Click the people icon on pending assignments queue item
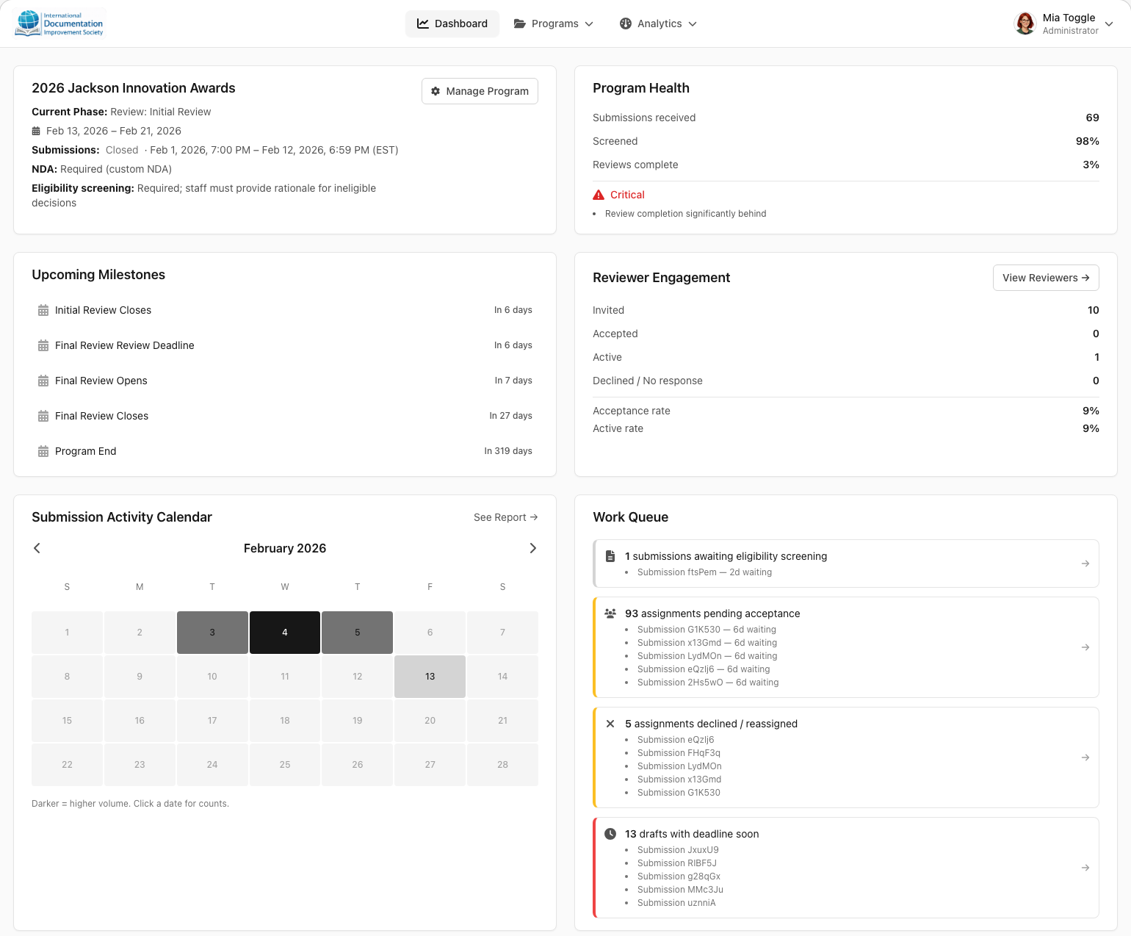The width and height of the screenshot is (1131, 936). [610, 613]
